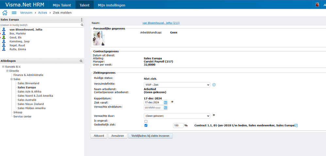Select employee name Rutte, Emma

pos(18,49)
